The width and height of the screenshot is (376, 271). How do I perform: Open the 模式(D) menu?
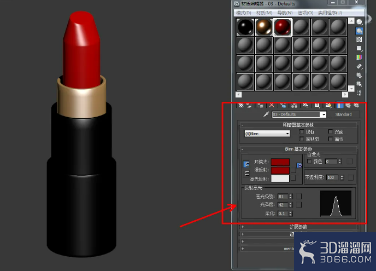[x=243, y=13]
